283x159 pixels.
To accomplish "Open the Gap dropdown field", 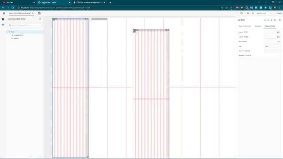I will (x=272, y=46).
